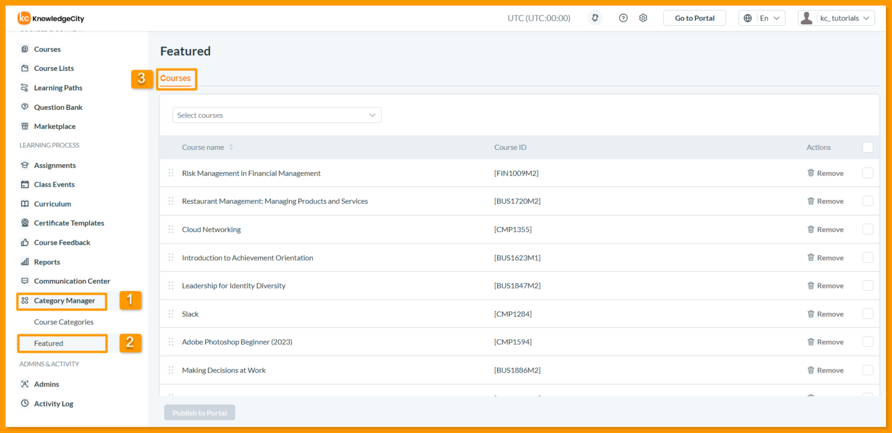This screenshot has width=892, height=433.
Task: Expand the kc_tutorials account menu
Action: tap(837, 18)
